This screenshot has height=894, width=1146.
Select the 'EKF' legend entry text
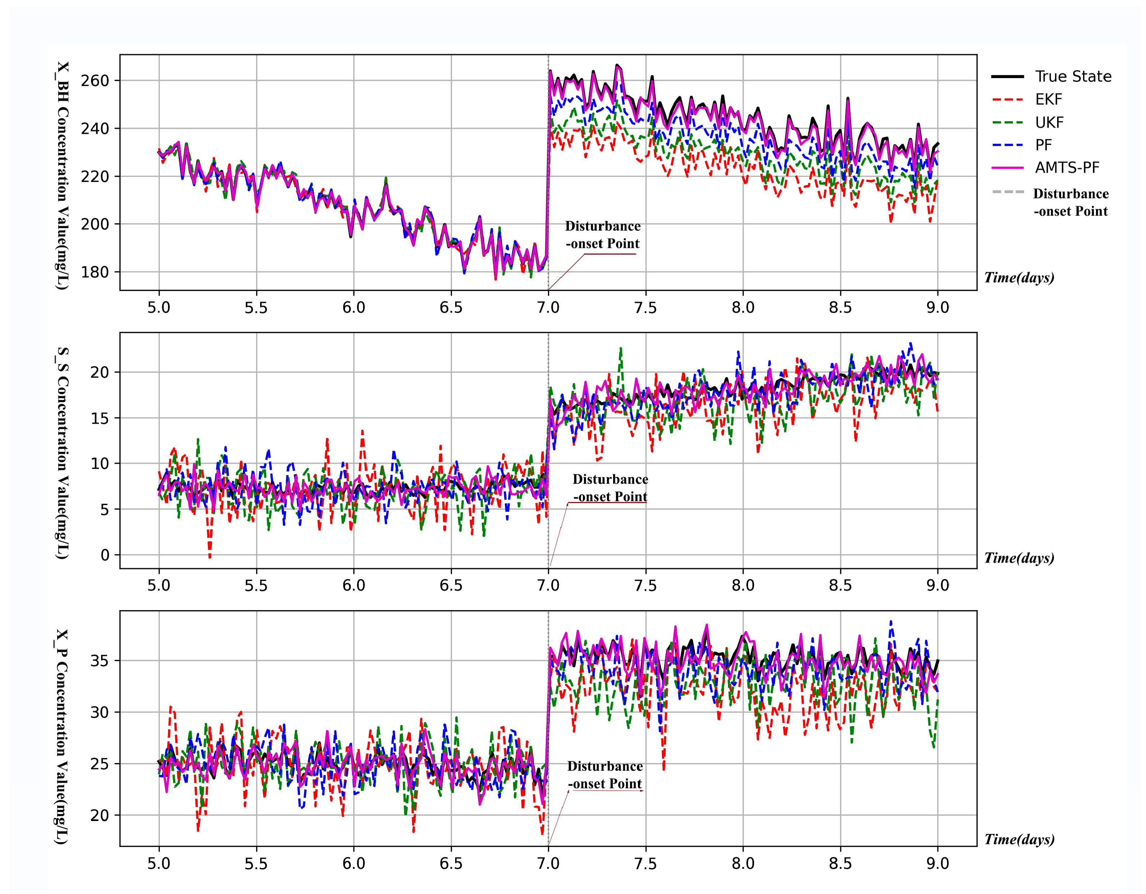coord(1048,100)
